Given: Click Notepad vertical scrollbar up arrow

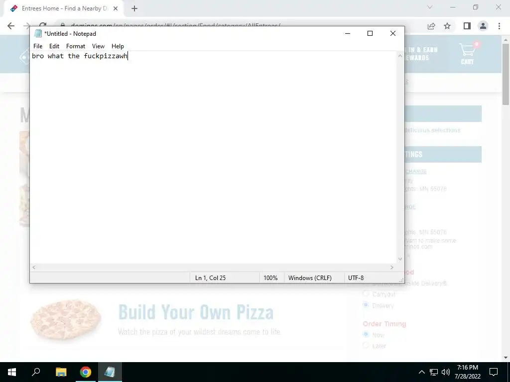Looking at the screenshot, I should (x=400, y=56).
